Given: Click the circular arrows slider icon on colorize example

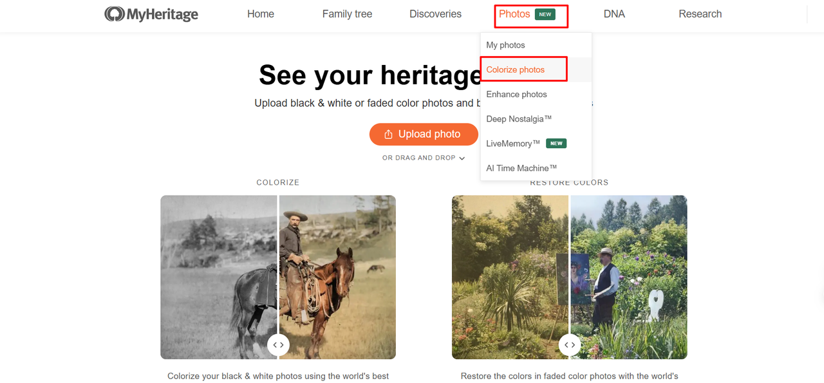Looking at the screenshot, I should pos(278,344).
